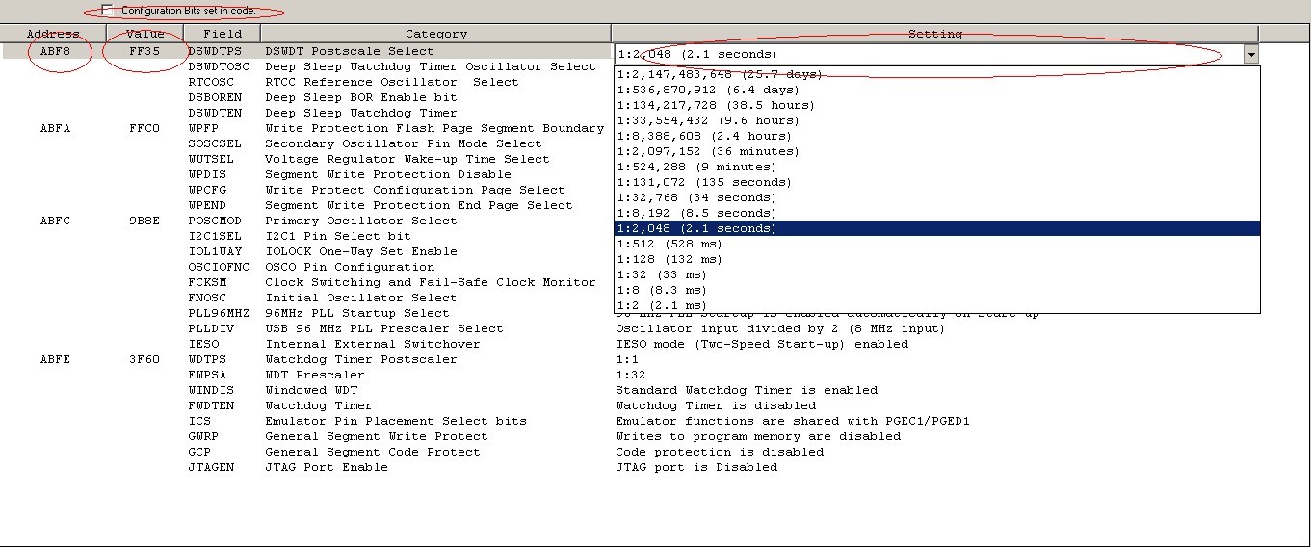
Task: Choose 1:8,192 (8.5 seconds) option
Action: coord(696,213)
